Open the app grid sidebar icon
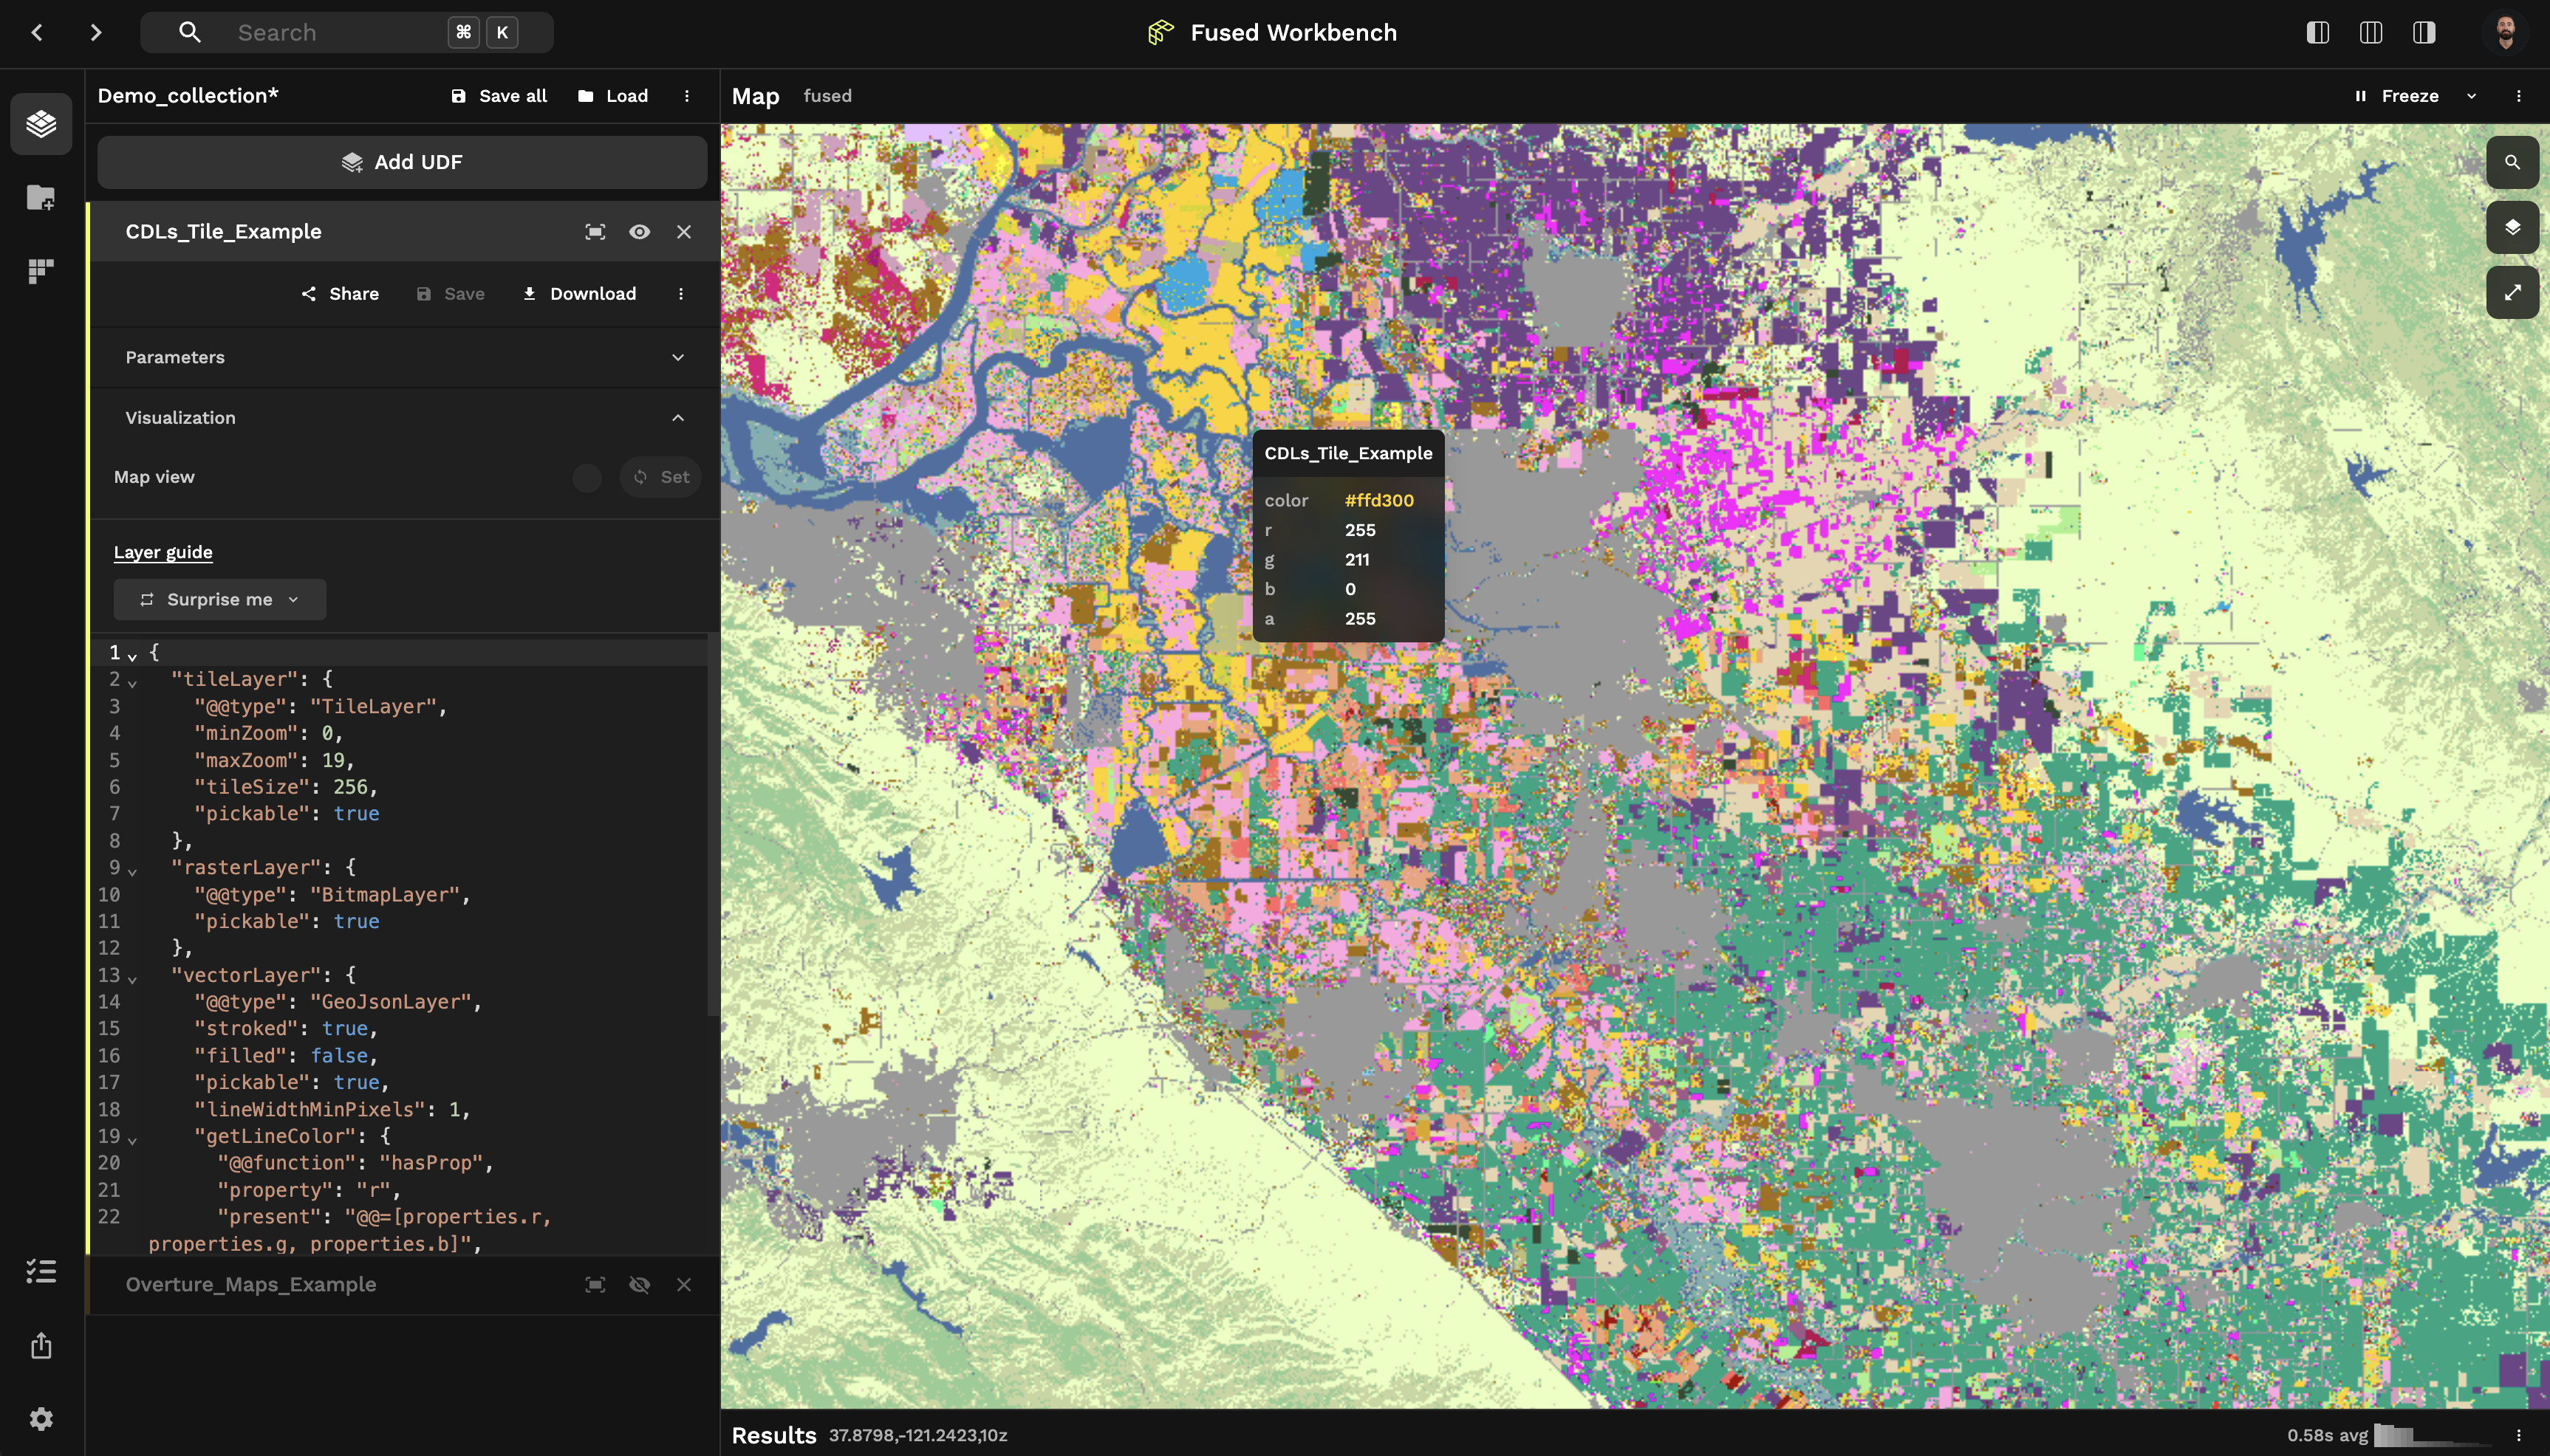The image size is (2550, 1456). pos(41,271)
